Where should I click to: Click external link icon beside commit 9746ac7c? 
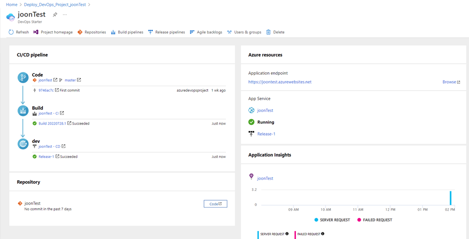57,90
